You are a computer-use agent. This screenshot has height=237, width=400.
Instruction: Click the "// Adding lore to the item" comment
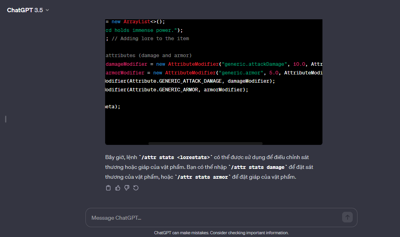coord(150,39)
